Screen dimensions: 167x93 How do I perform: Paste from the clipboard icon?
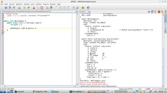point(42,7)
